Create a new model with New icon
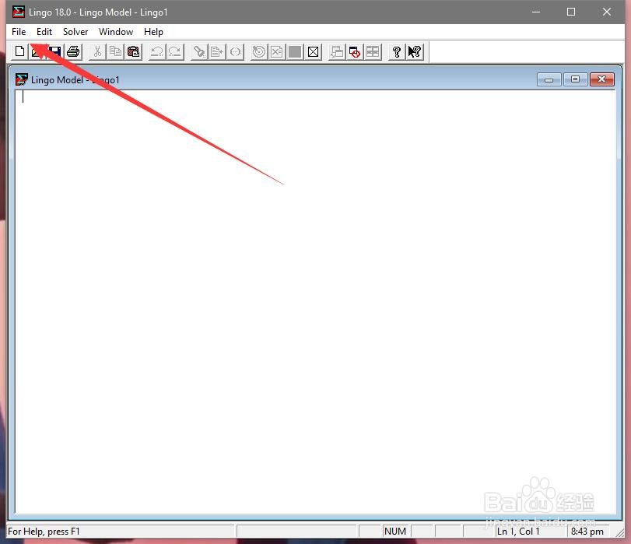Screen dimensions: 631x544 click(x=19, y=51)
